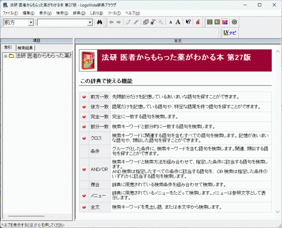Click the red bullet beside 前方一致
The image size is (282, 228).
pos(84,97)
